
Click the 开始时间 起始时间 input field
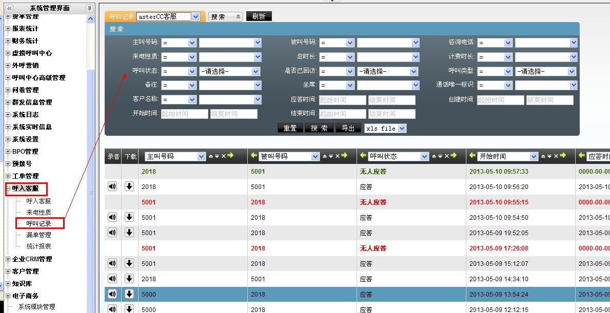[x=184, y=114]
